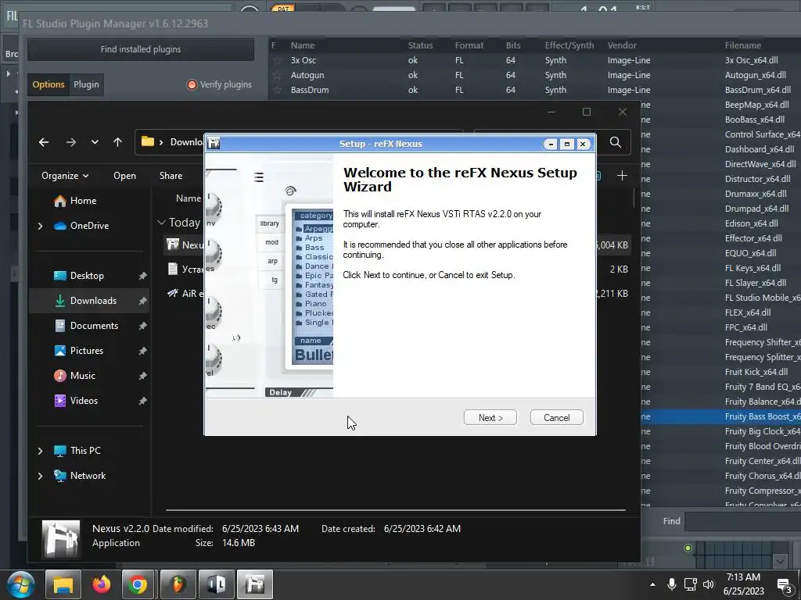Go up one folder level
Screen dimensions: 801x600
[118, 142]
